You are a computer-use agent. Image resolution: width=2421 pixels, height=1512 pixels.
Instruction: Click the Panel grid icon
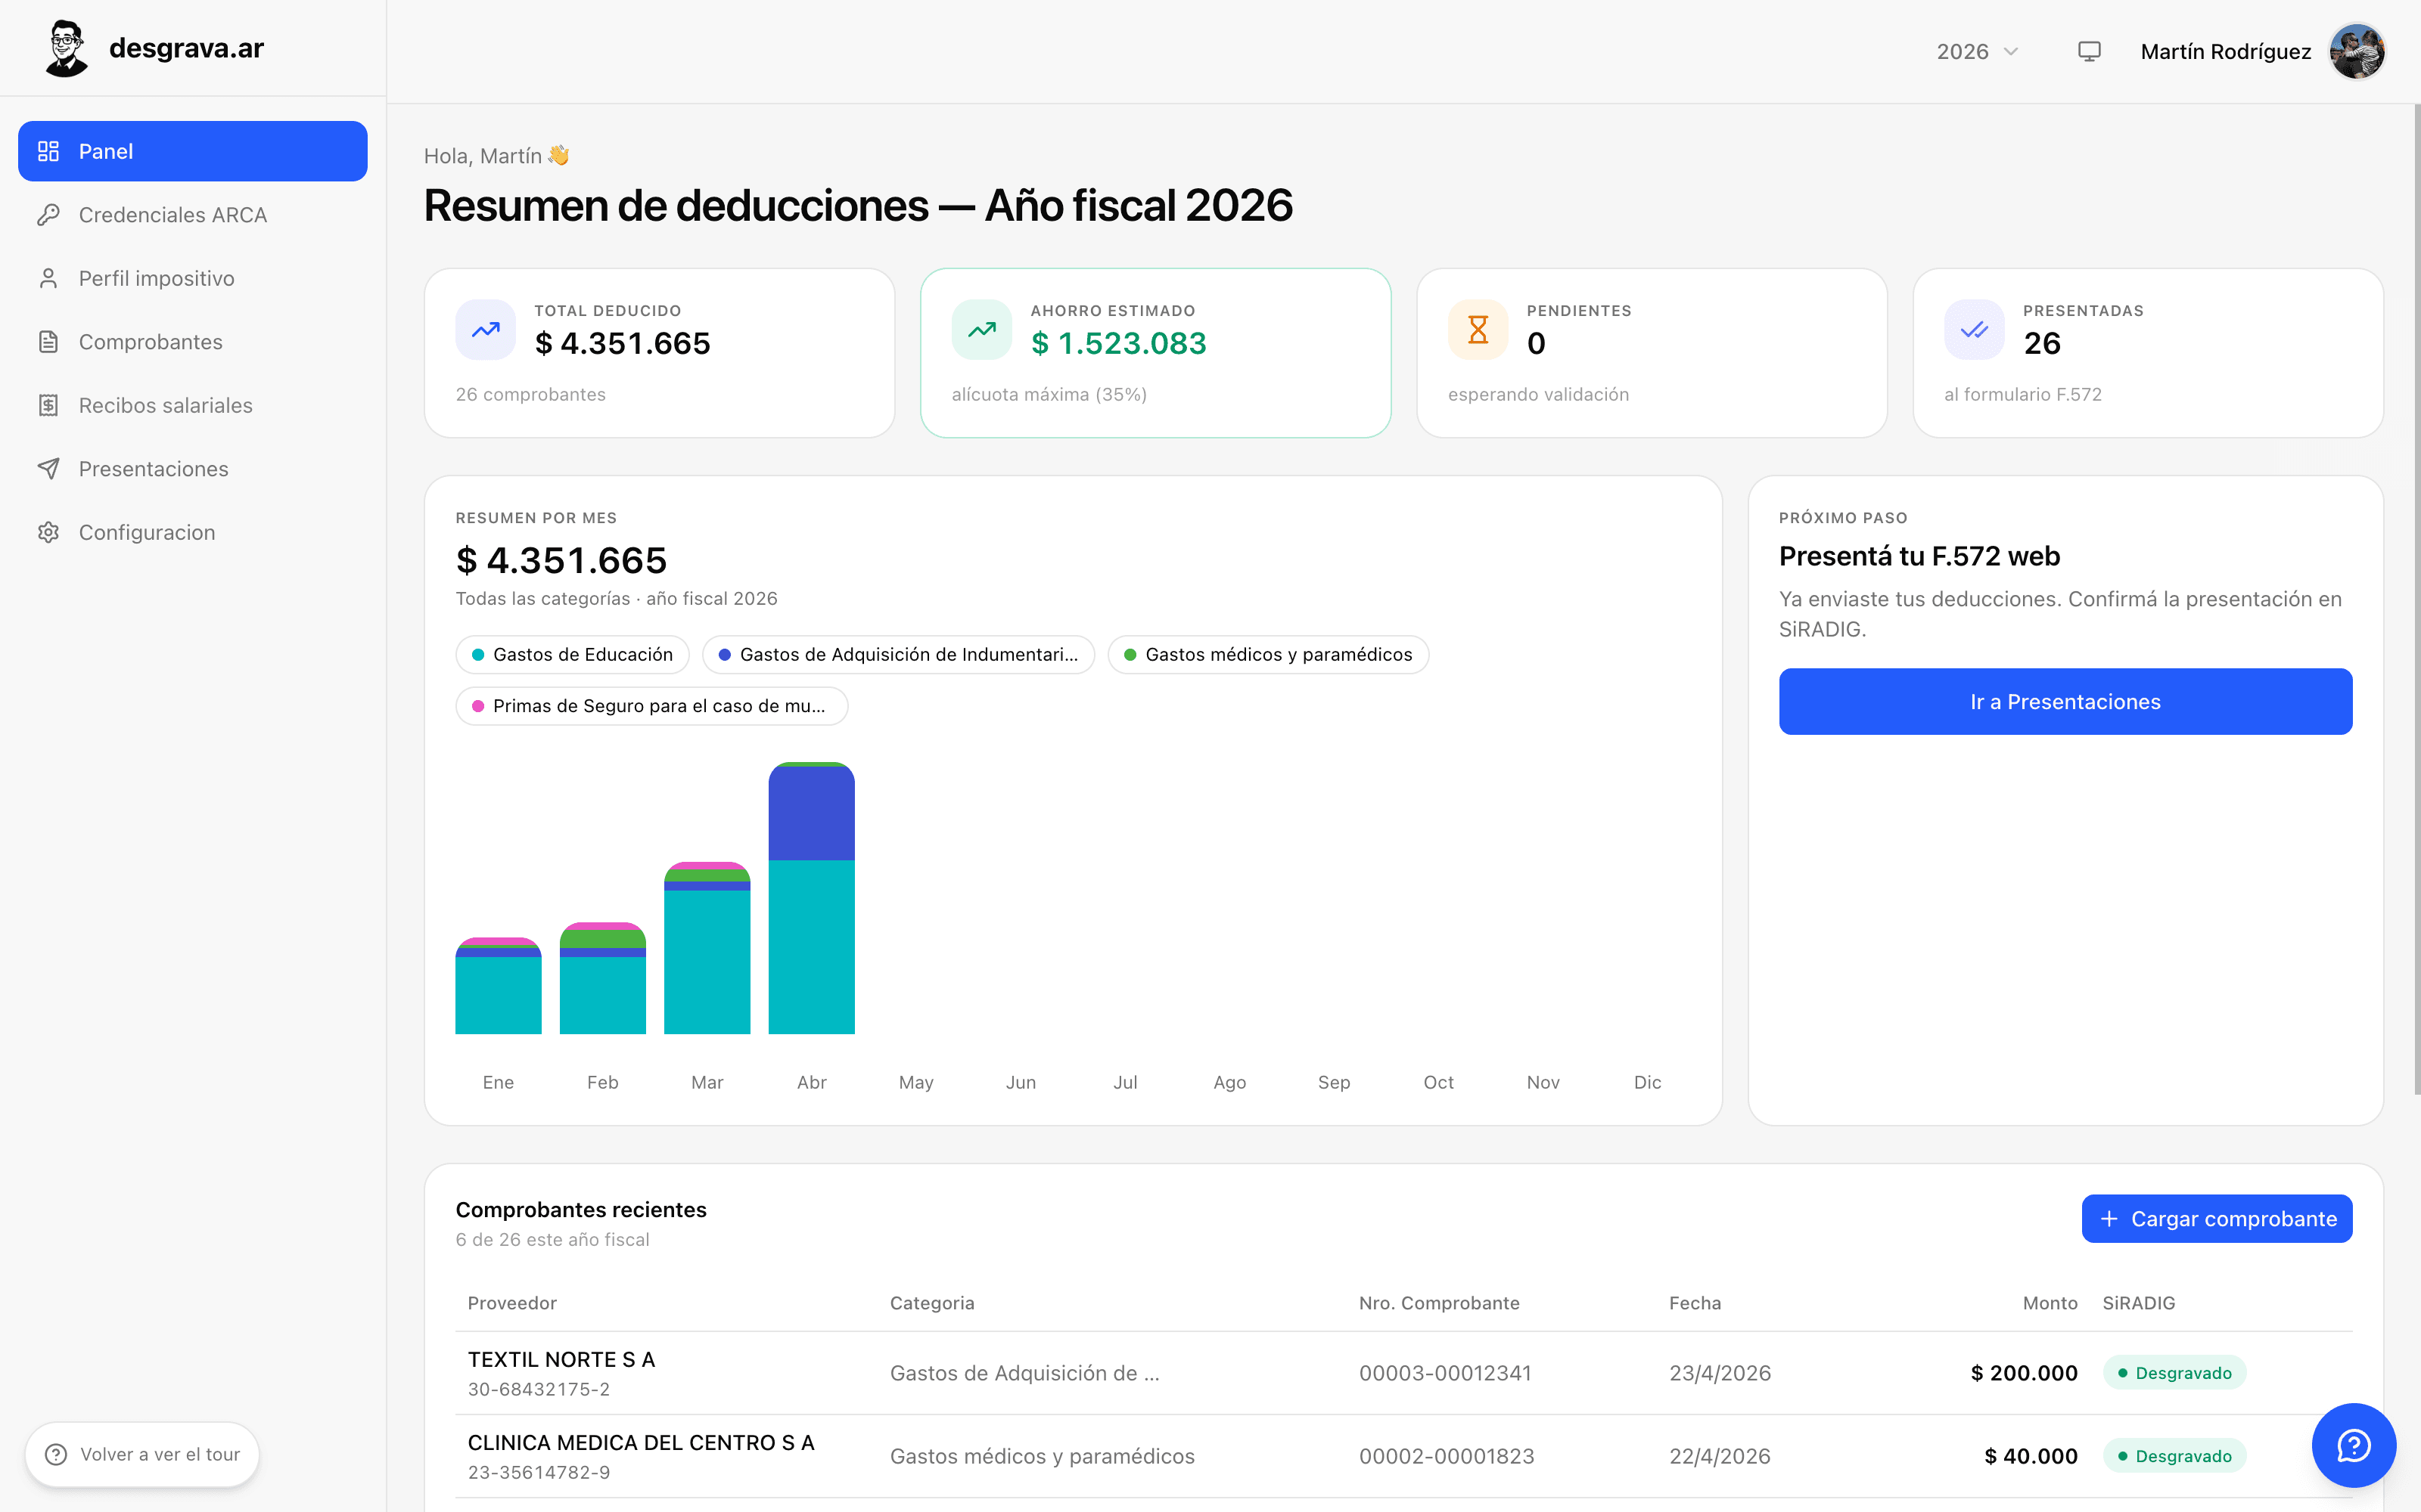click(48, 151)
